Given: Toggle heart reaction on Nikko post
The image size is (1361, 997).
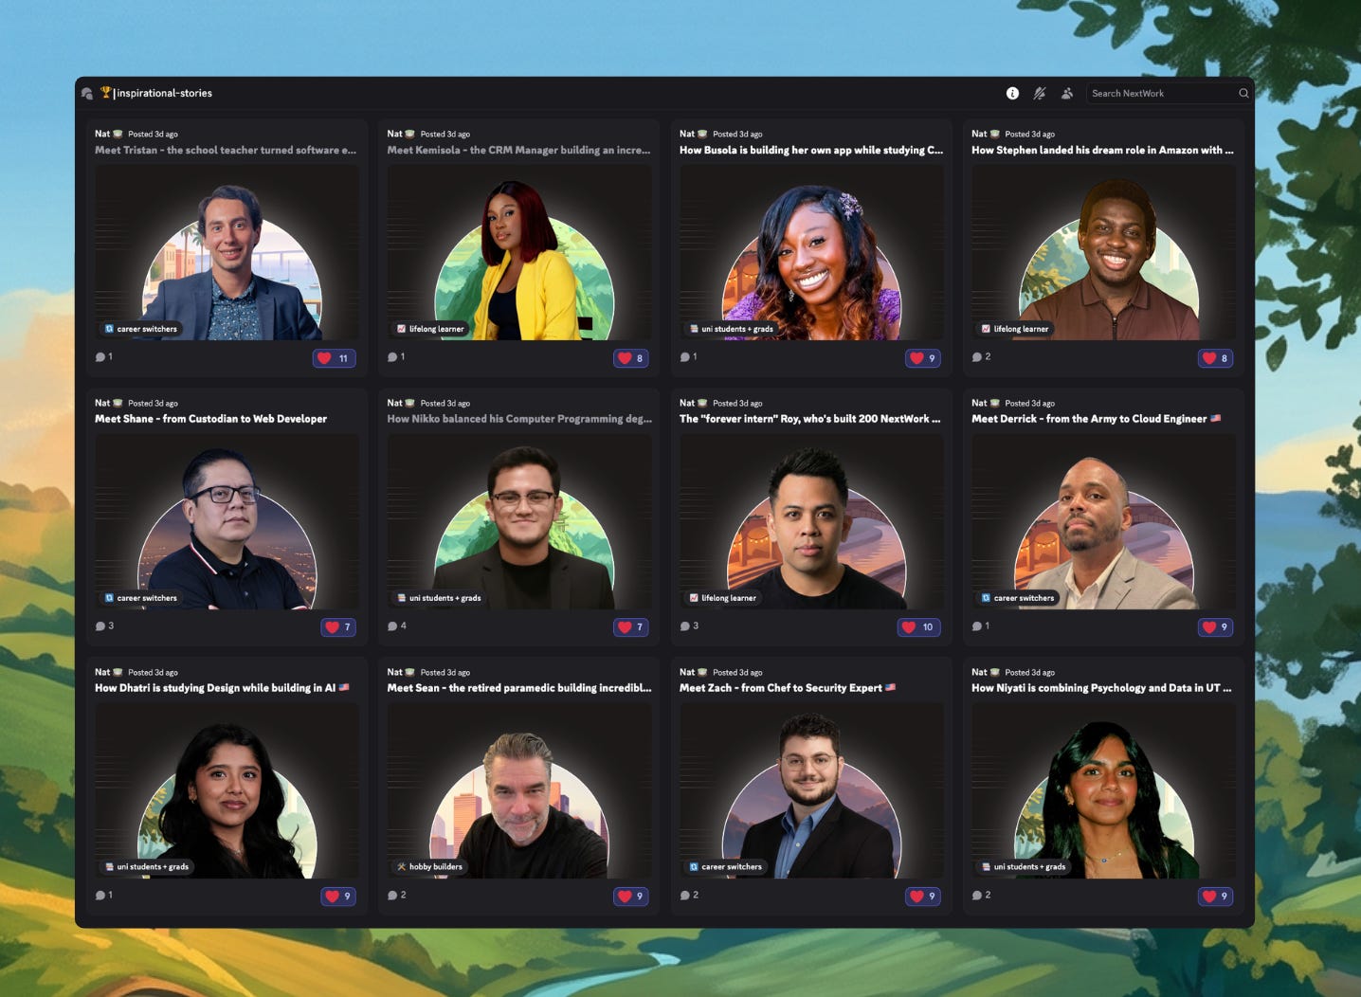Looking at the screenshot, I should tap(631, 627).
